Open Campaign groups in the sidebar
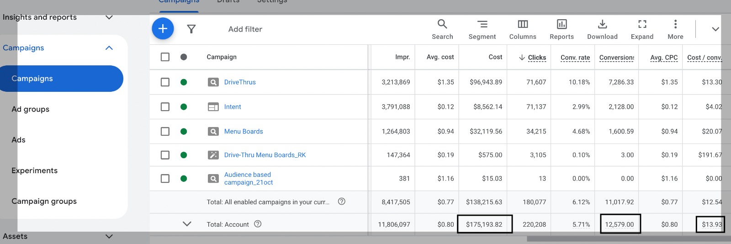Image resolution: width=731 pixels, height=244 pixels. coord(44,201)
